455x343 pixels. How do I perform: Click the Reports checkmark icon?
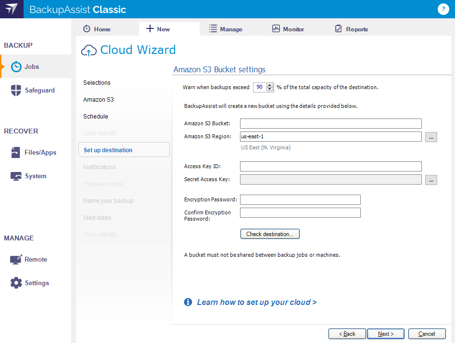click(338, 28)
